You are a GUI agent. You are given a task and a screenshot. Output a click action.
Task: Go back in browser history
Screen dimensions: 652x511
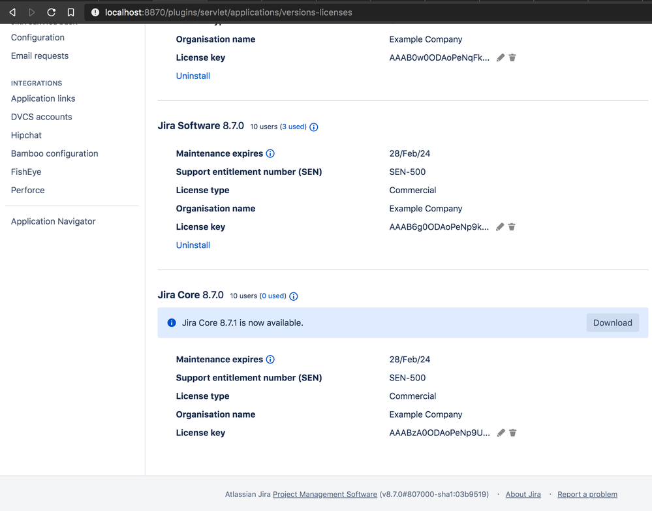(12, 12)
